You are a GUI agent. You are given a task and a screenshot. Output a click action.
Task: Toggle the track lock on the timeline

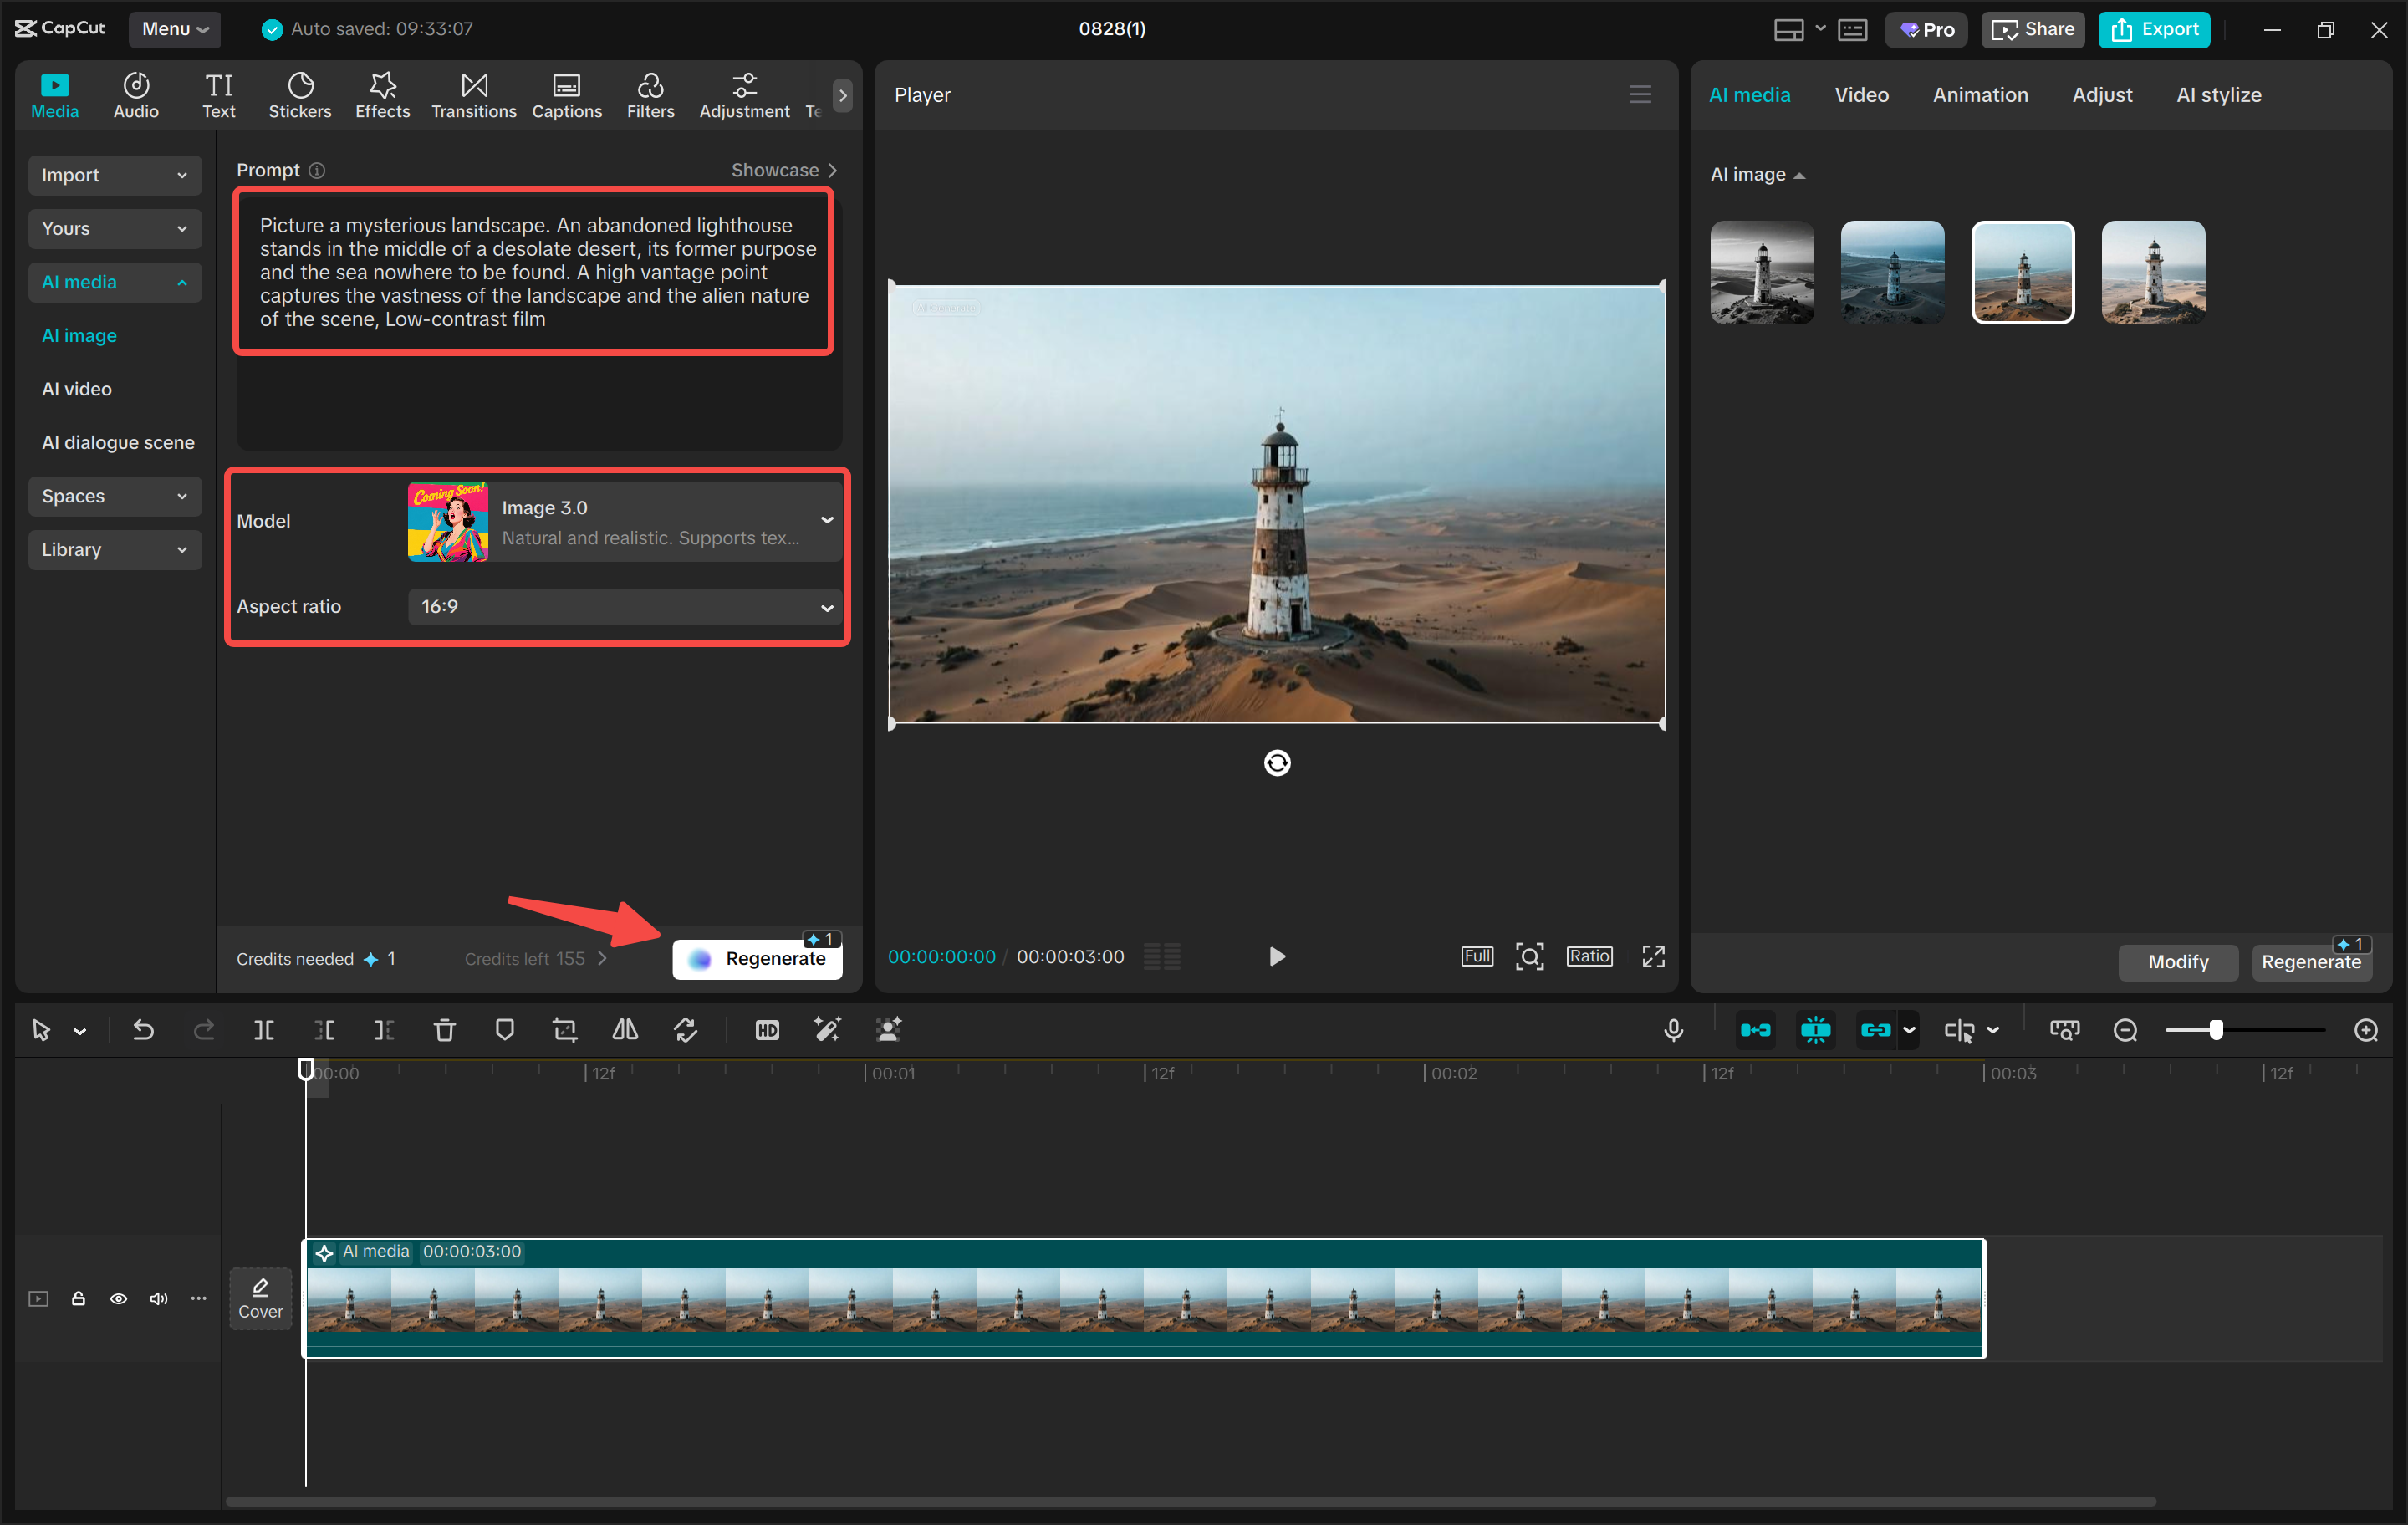tap(78, 1298)
